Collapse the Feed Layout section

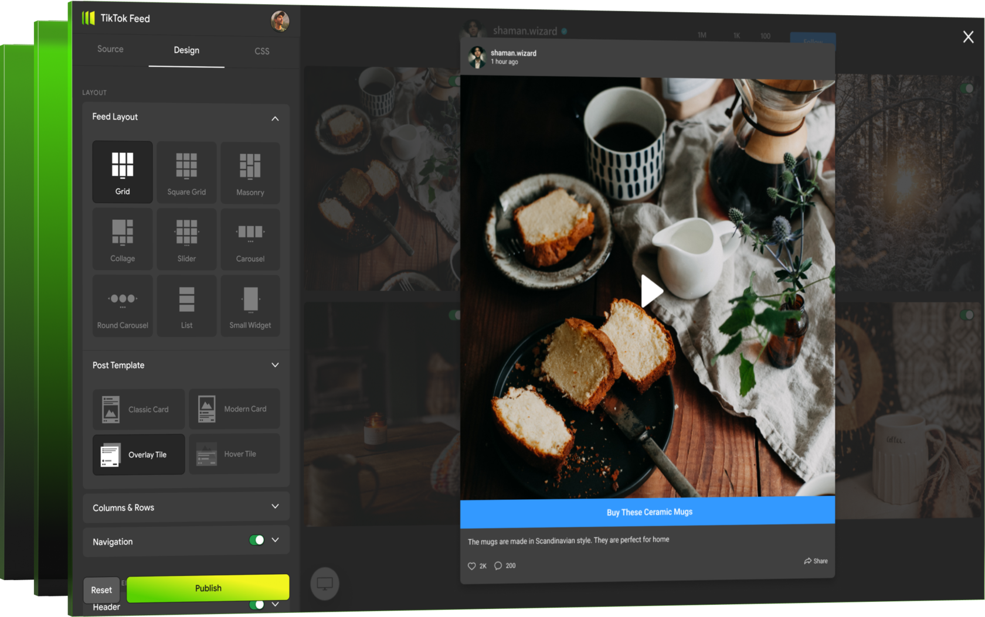point(275,118)
